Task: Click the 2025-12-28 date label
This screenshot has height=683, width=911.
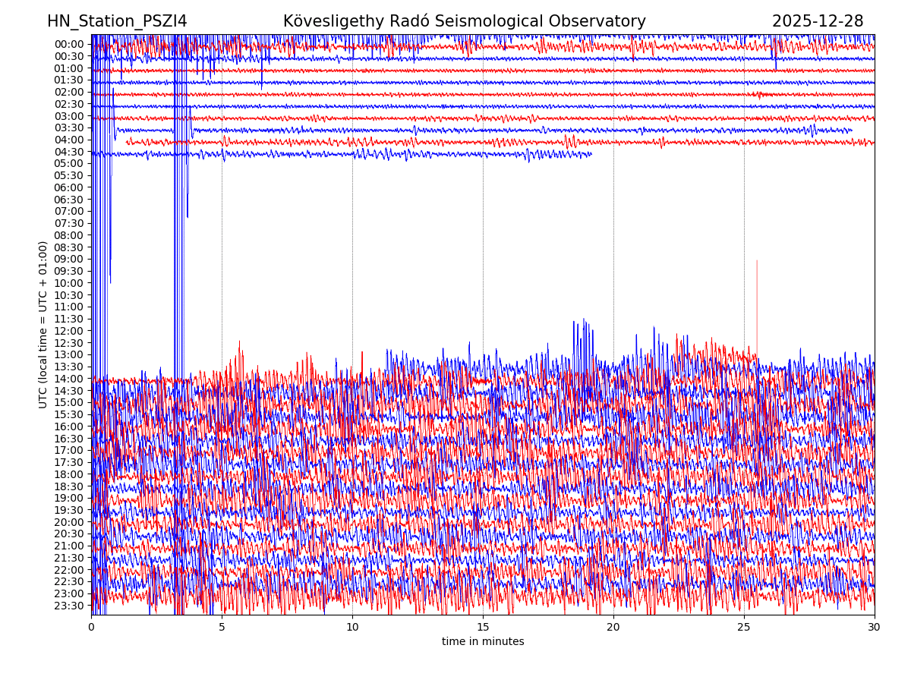Action: point(817,21)
